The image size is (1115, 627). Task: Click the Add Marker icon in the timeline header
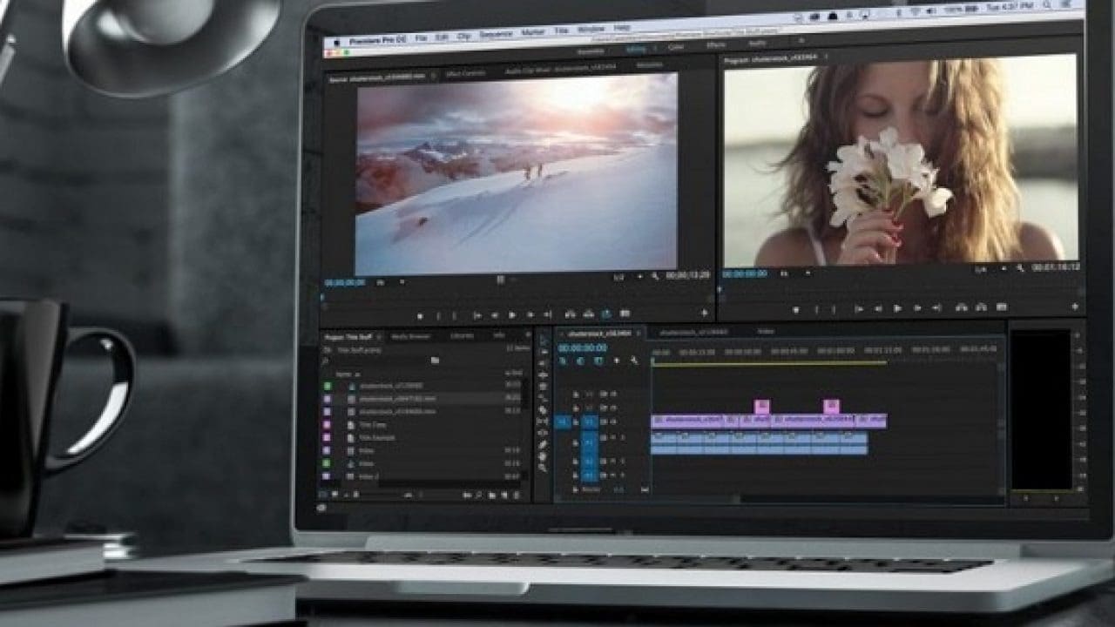pos(616,361)
